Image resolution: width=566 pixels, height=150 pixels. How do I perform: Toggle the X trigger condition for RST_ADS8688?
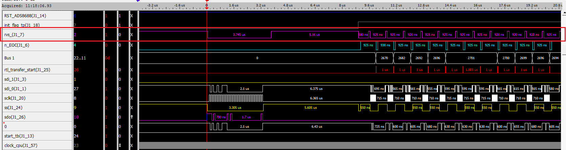coord(131,16)
